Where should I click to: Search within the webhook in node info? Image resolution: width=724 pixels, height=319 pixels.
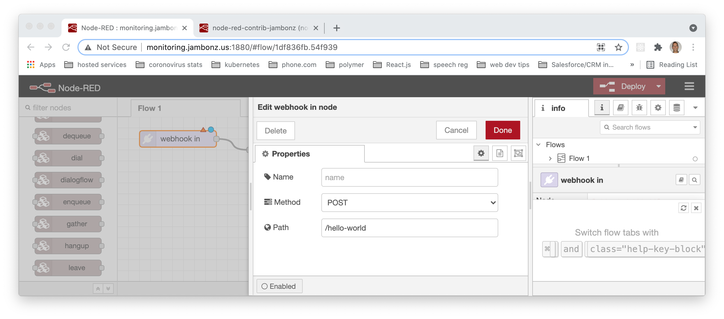click(x=695, y=180)
